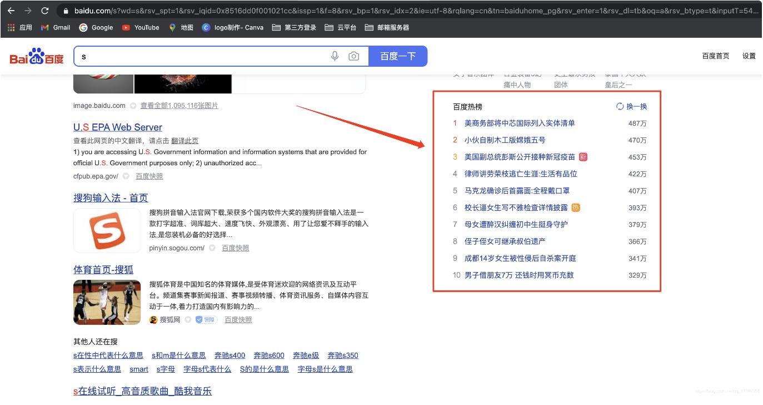The height and width of the screenshot is (405, 763).
Task: Click the Sogou input method logo thumbnail
Action: coord(107,230)
